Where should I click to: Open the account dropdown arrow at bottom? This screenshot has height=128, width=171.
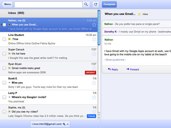[x=68, y=124]
